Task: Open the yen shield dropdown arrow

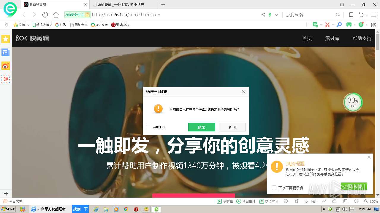Action: [x=366, y=25]
